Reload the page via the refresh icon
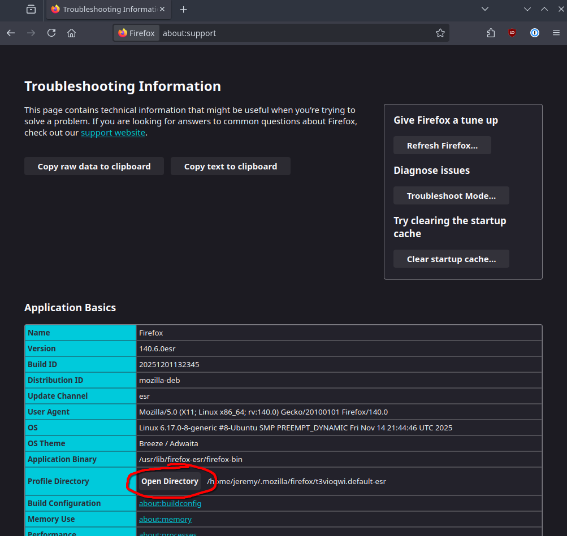Screen dimensions: 567x536 tap(51, 33)
